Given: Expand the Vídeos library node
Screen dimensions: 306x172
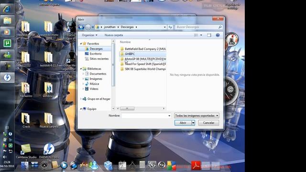Looking at the screenshot, I should tap(83, 89).
